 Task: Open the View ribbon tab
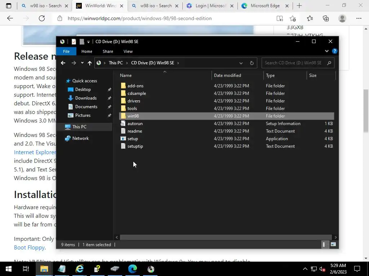click(128, 51)
